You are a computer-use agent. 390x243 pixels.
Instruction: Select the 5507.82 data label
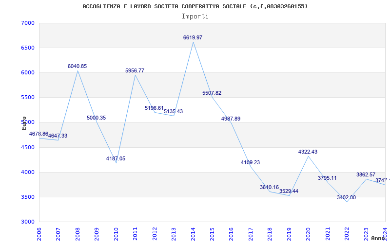(x=212, y=93)
